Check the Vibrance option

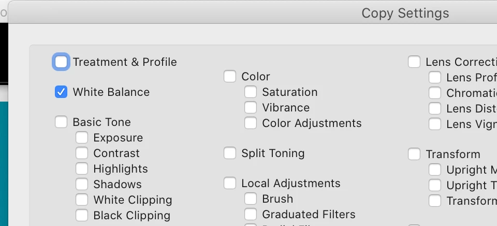[x=251, y=108]
